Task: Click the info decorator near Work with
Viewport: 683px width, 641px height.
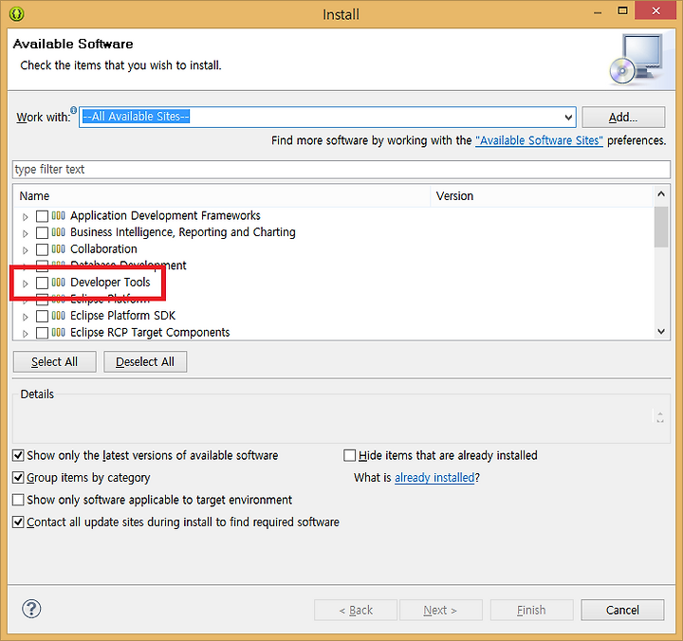Action: 74,110
